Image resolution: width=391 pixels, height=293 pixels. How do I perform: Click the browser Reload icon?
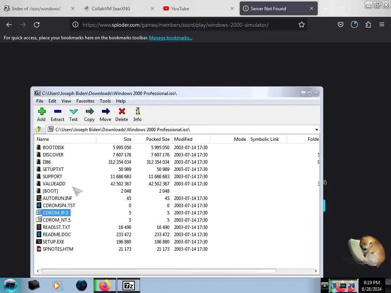tap(37, 25)
